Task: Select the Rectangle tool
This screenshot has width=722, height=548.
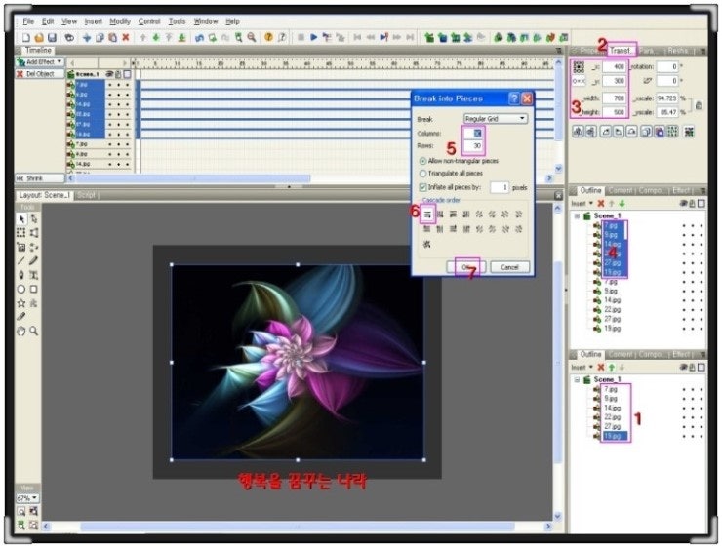Action: pos(33,289)
